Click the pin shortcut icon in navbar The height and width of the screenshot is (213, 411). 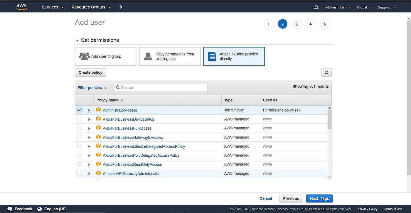pos(121,7)
